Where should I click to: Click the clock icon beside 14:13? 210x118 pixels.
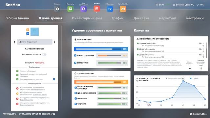[198, 5]
